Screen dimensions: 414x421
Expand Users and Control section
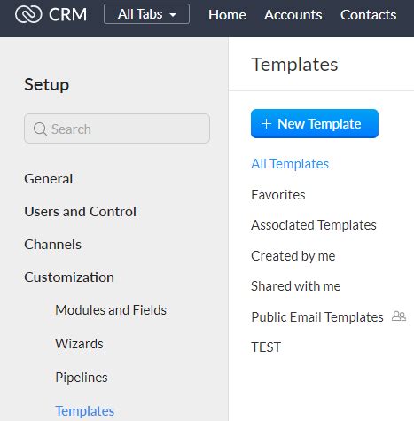click(80, 212)
